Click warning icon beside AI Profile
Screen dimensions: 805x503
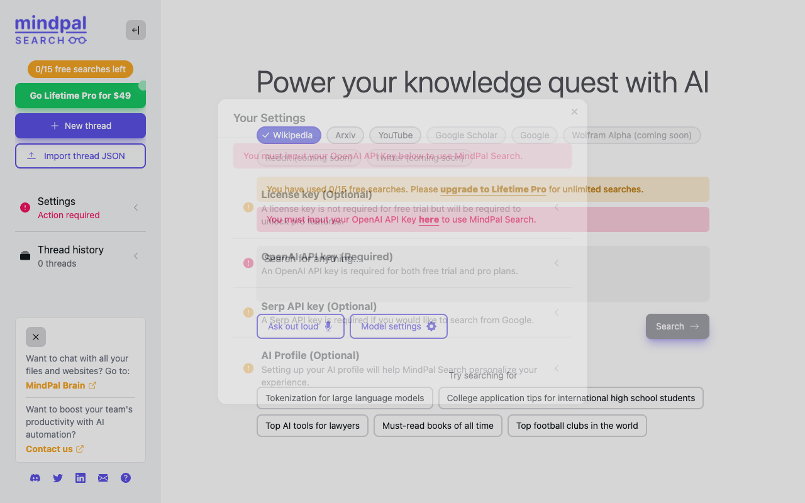point(248,368)
